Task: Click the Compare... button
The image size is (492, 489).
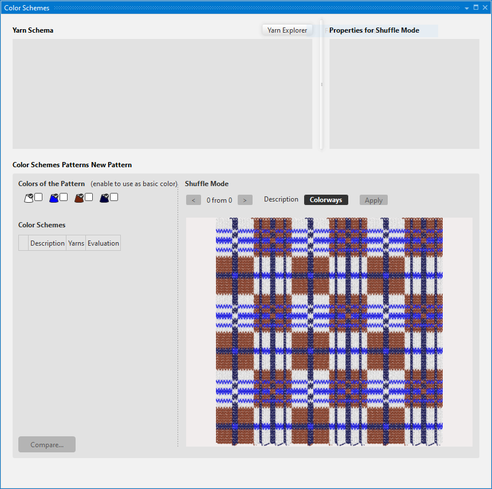Action: click(47, 445)
